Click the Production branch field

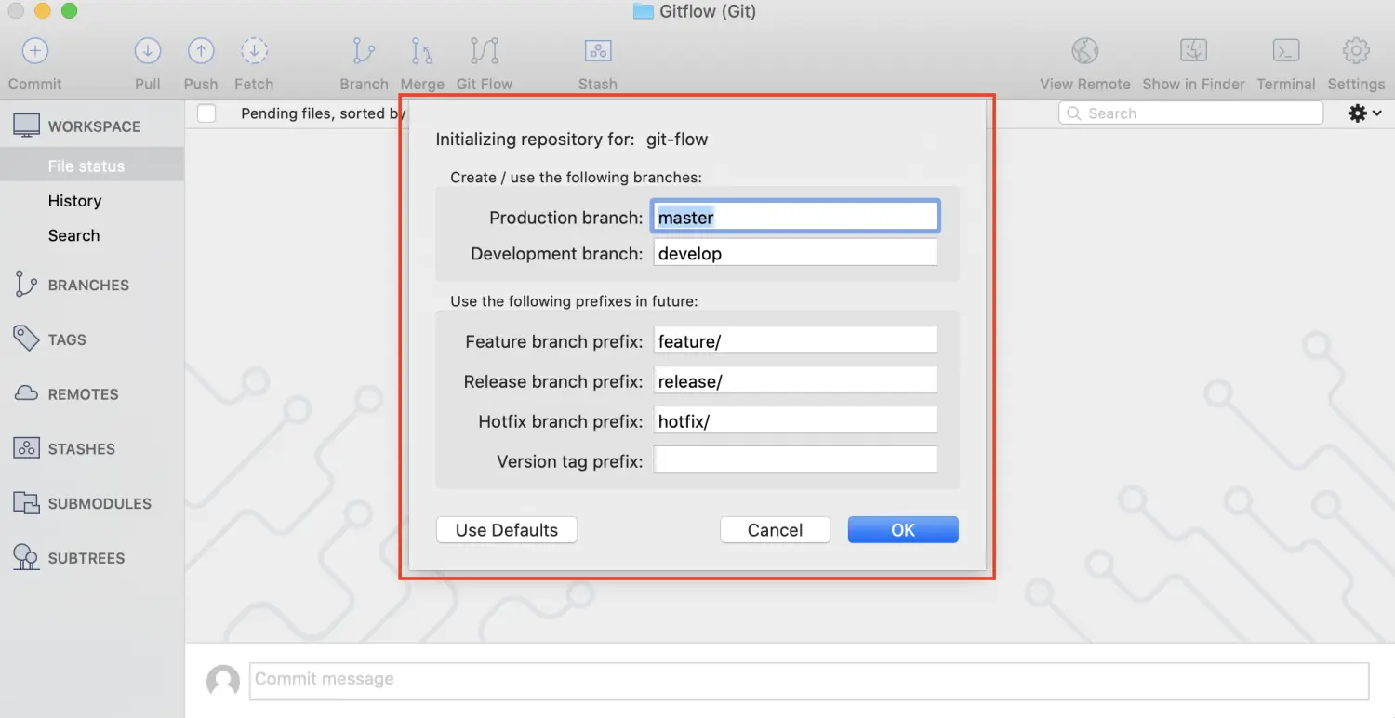(x=795, y=217)
